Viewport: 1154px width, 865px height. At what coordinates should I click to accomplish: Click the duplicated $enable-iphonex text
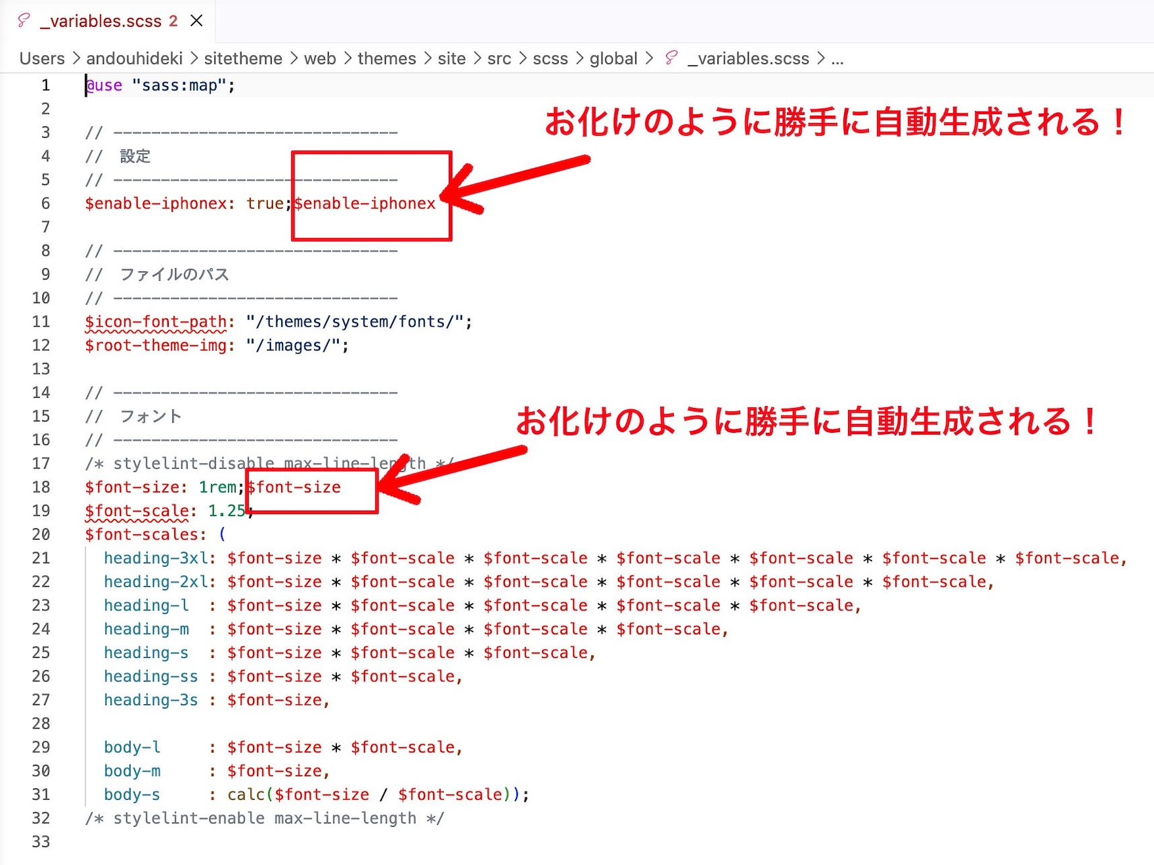[365, 204]
